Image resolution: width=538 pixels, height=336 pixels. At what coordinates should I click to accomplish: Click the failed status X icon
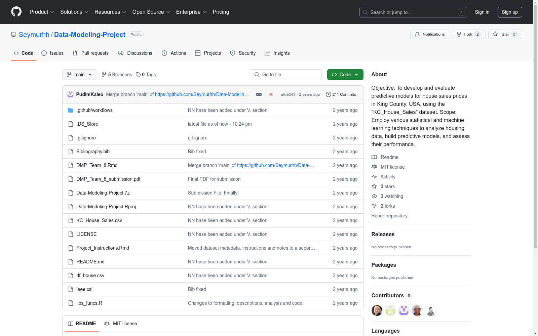click(x=271, y=94)
